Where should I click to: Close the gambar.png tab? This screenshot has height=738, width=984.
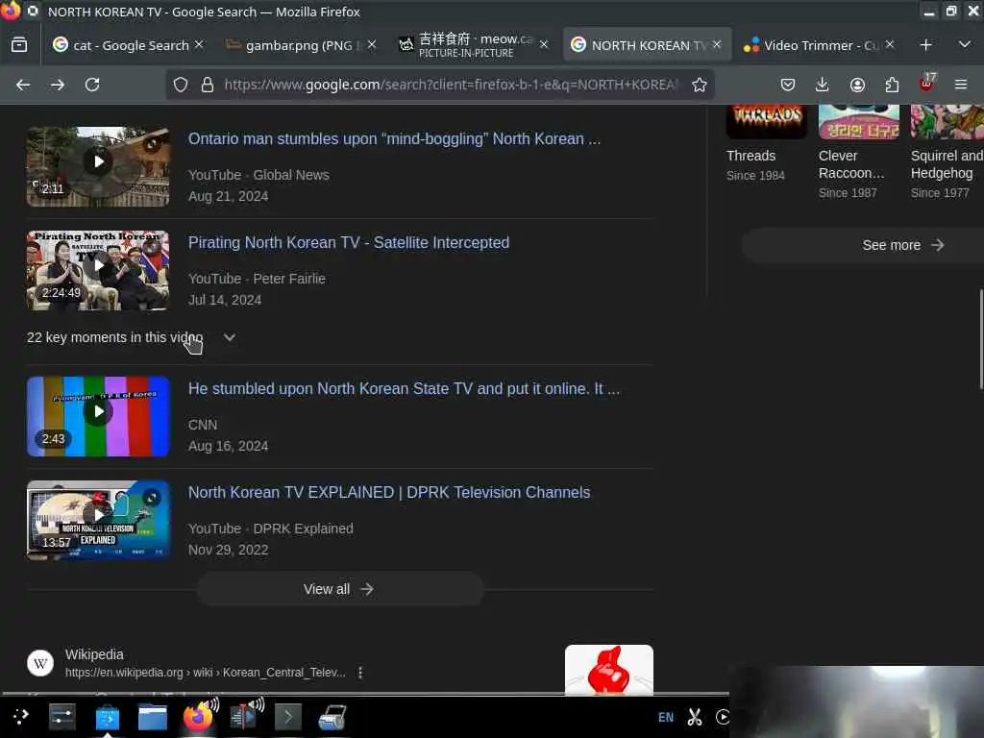point(372,44)
